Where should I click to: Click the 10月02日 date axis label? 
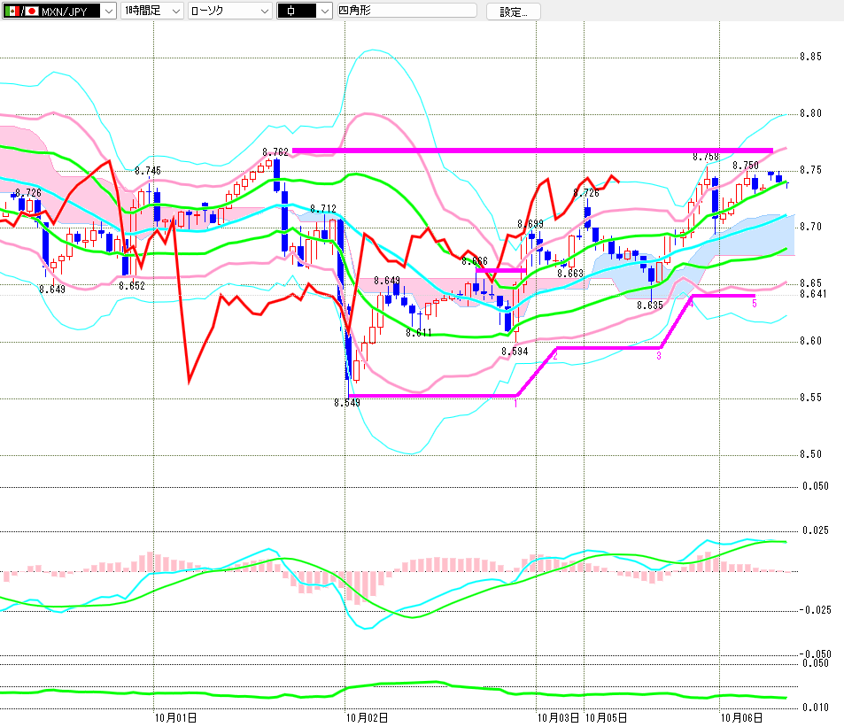point(367,718)
